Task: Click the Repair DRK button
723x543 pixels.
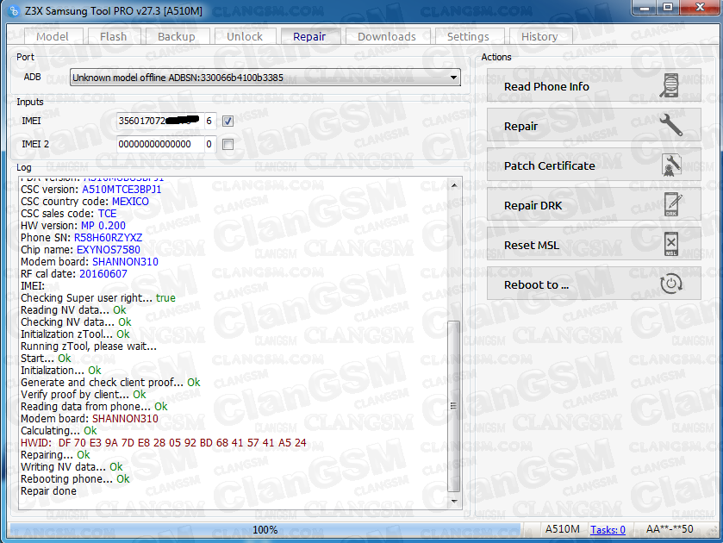Action: [x=594, y=205]
